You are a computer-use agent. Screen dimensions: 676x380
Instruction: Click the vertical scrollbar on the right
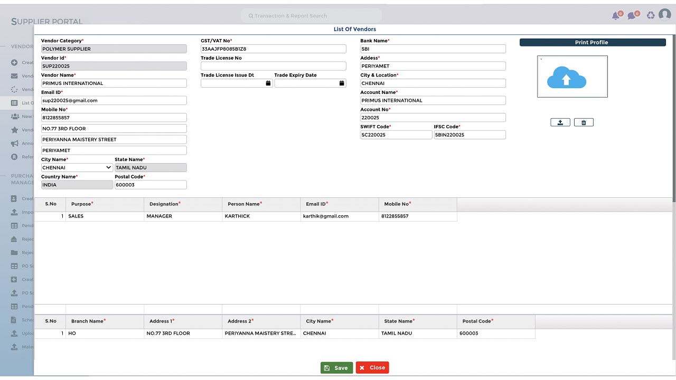[674, 118]
